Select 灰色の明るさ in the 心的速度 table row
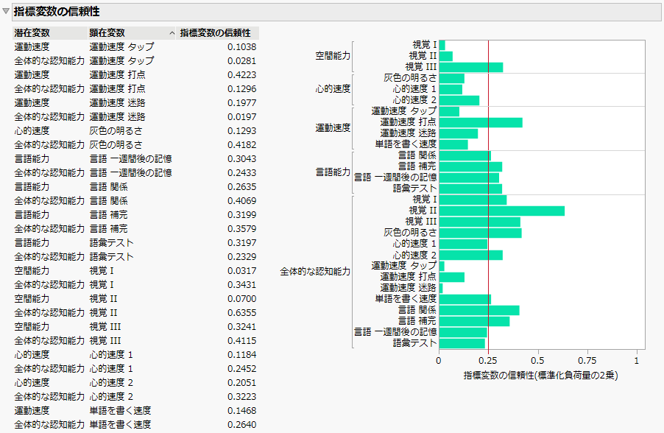Viewport: 664px width, 433px height. pos(116,131)
